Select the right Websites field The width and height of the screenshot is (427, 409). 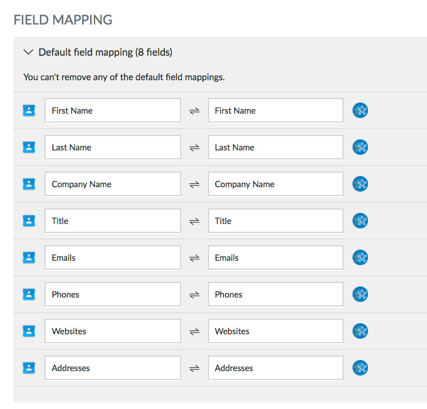tap(276, 331)
